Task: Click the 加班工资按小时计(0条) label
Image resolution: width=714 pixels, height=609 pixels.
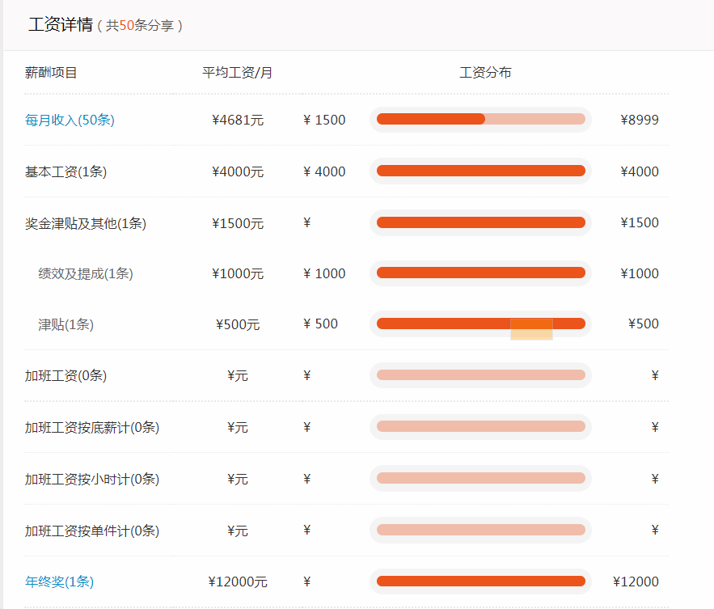Action: [92, 479]
